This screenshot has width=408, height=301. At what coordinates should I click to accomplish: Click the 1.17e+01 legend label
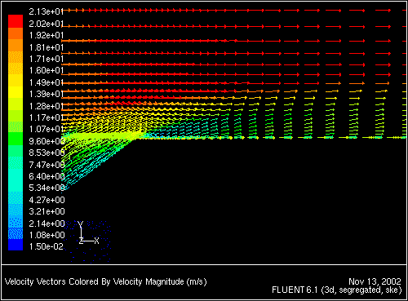pos(47,117)
